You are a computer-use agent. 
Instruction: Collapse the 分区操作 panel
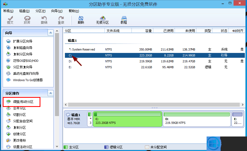[x=51, y=93]
